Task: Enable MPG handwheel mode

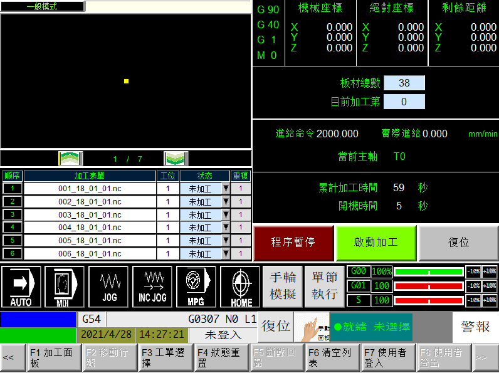Action: 196,286
